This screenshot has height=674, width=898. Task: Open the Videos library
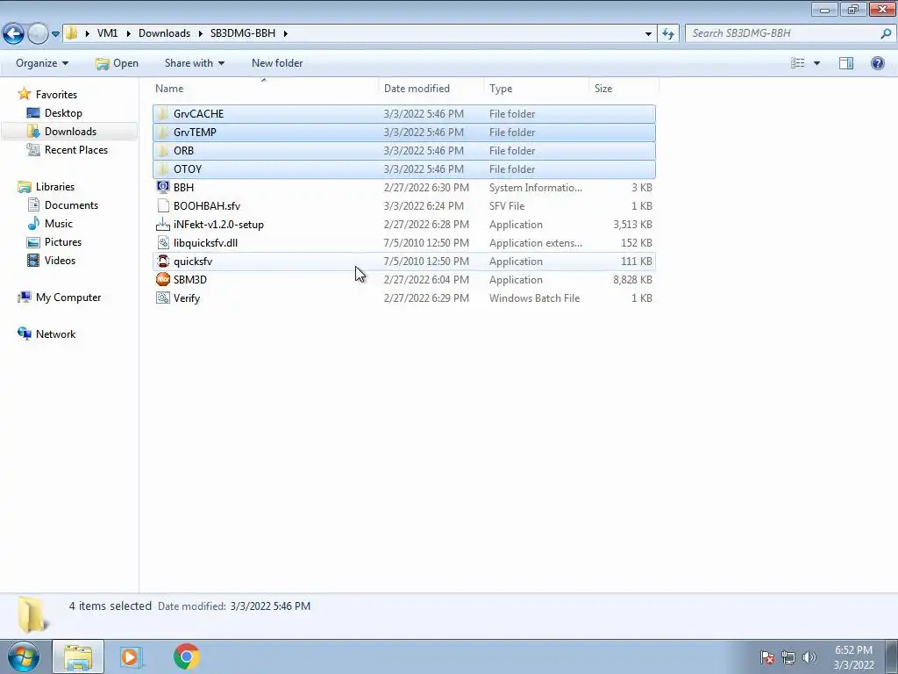point(60,260)
